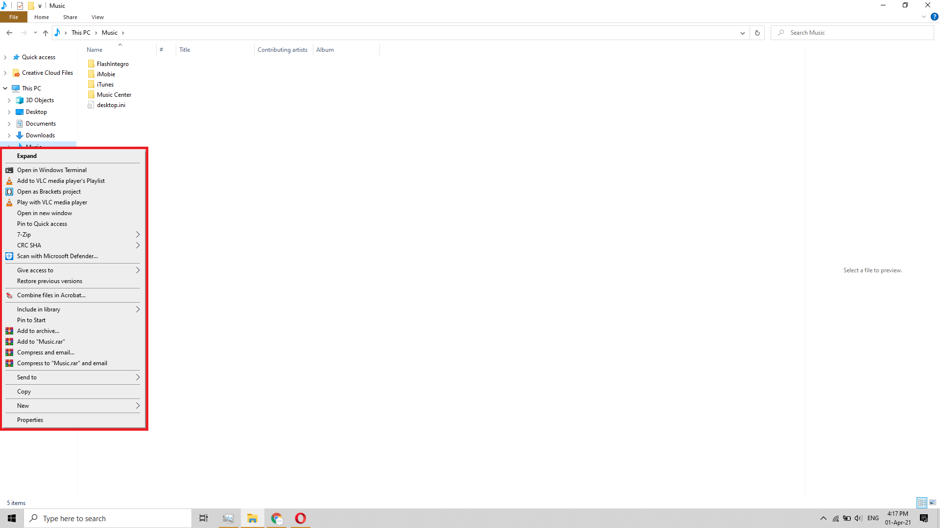Select Pin to Start menu option

[x=31, y=320]
